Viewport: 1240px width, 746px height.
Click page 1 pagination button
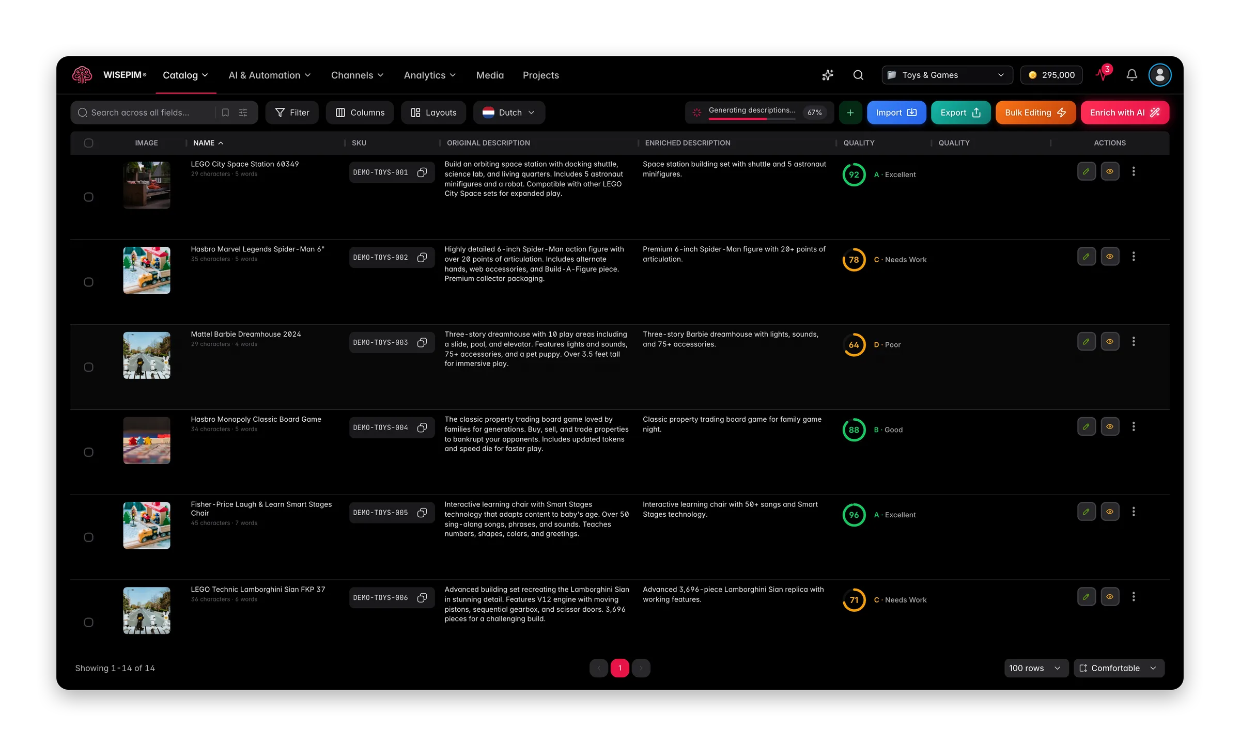coord(619,668)
